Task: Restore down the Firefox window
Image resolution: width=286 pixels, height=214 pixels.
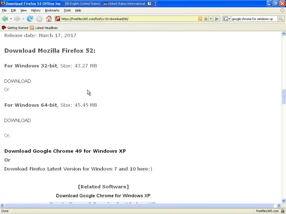Action: 276,3
